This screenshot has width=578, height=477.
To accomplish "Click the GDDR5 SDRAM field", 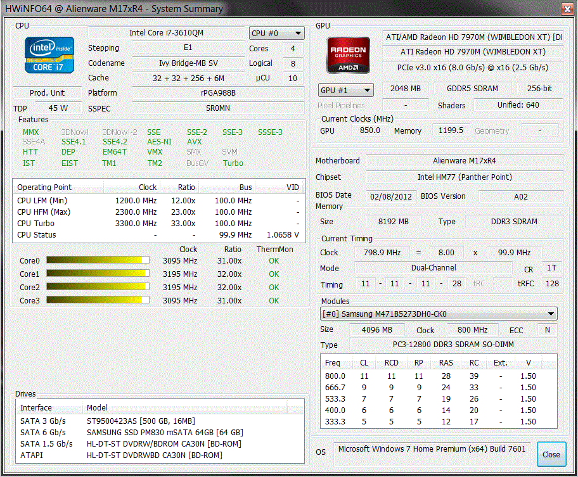I will pyautogui.click(x=472, y=89).
